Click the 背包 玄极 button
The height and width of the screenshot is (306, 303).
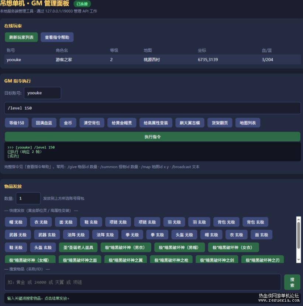point(255,222)
